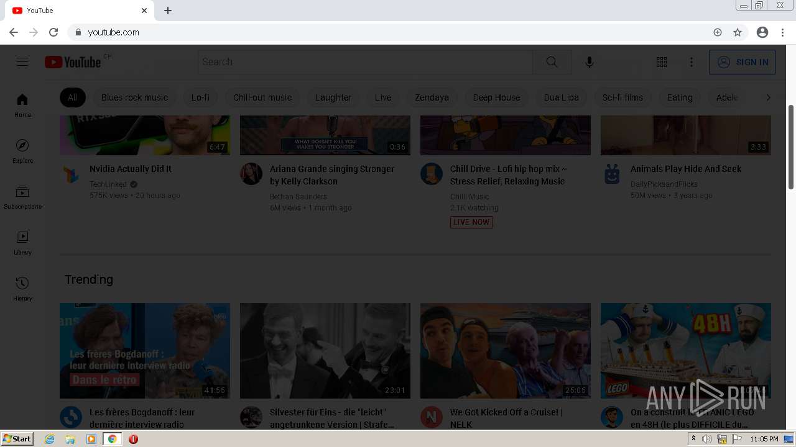Open the YouTube apps grid icon
Viewport: 796px width, 447px height.
click(x=662, y=62)
